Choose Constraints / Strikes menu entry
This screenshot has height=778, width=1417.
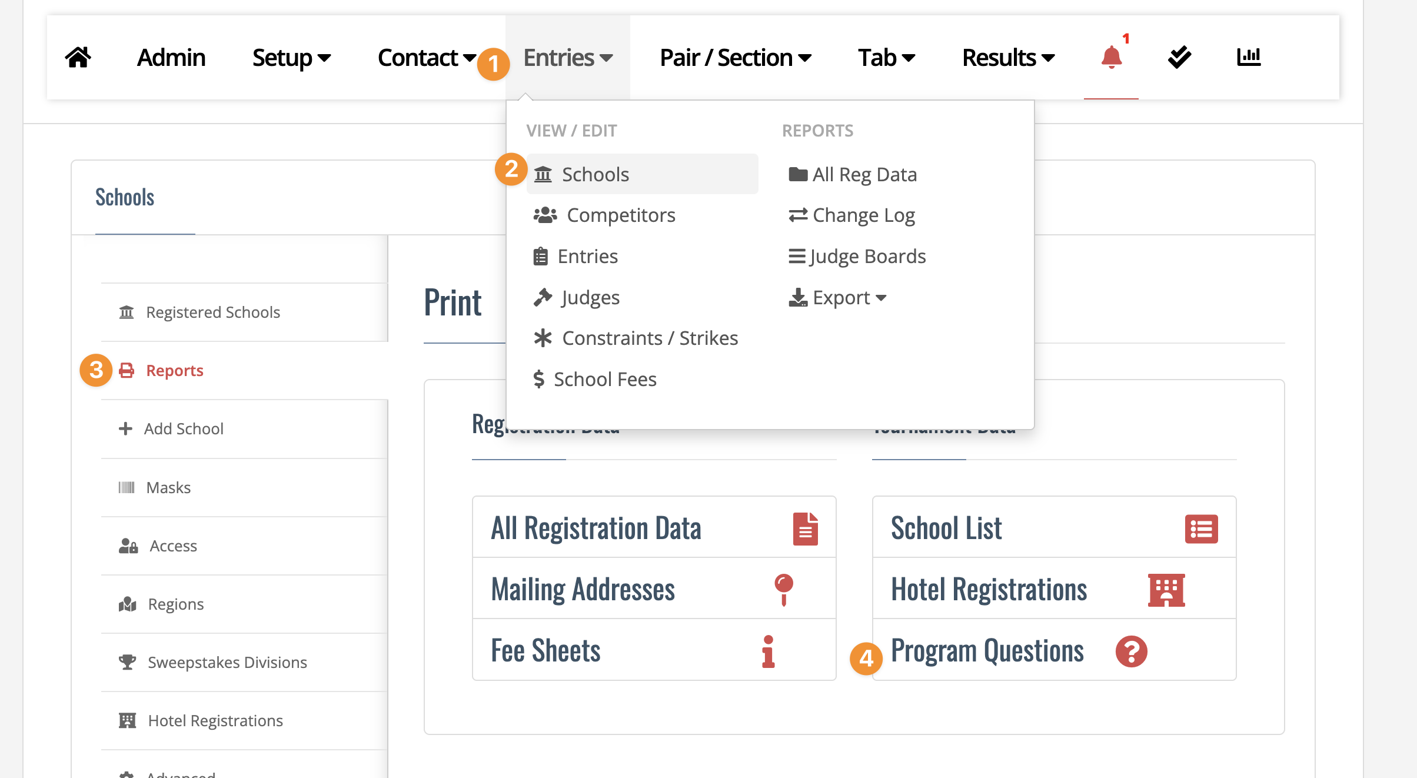click(636, 338)
